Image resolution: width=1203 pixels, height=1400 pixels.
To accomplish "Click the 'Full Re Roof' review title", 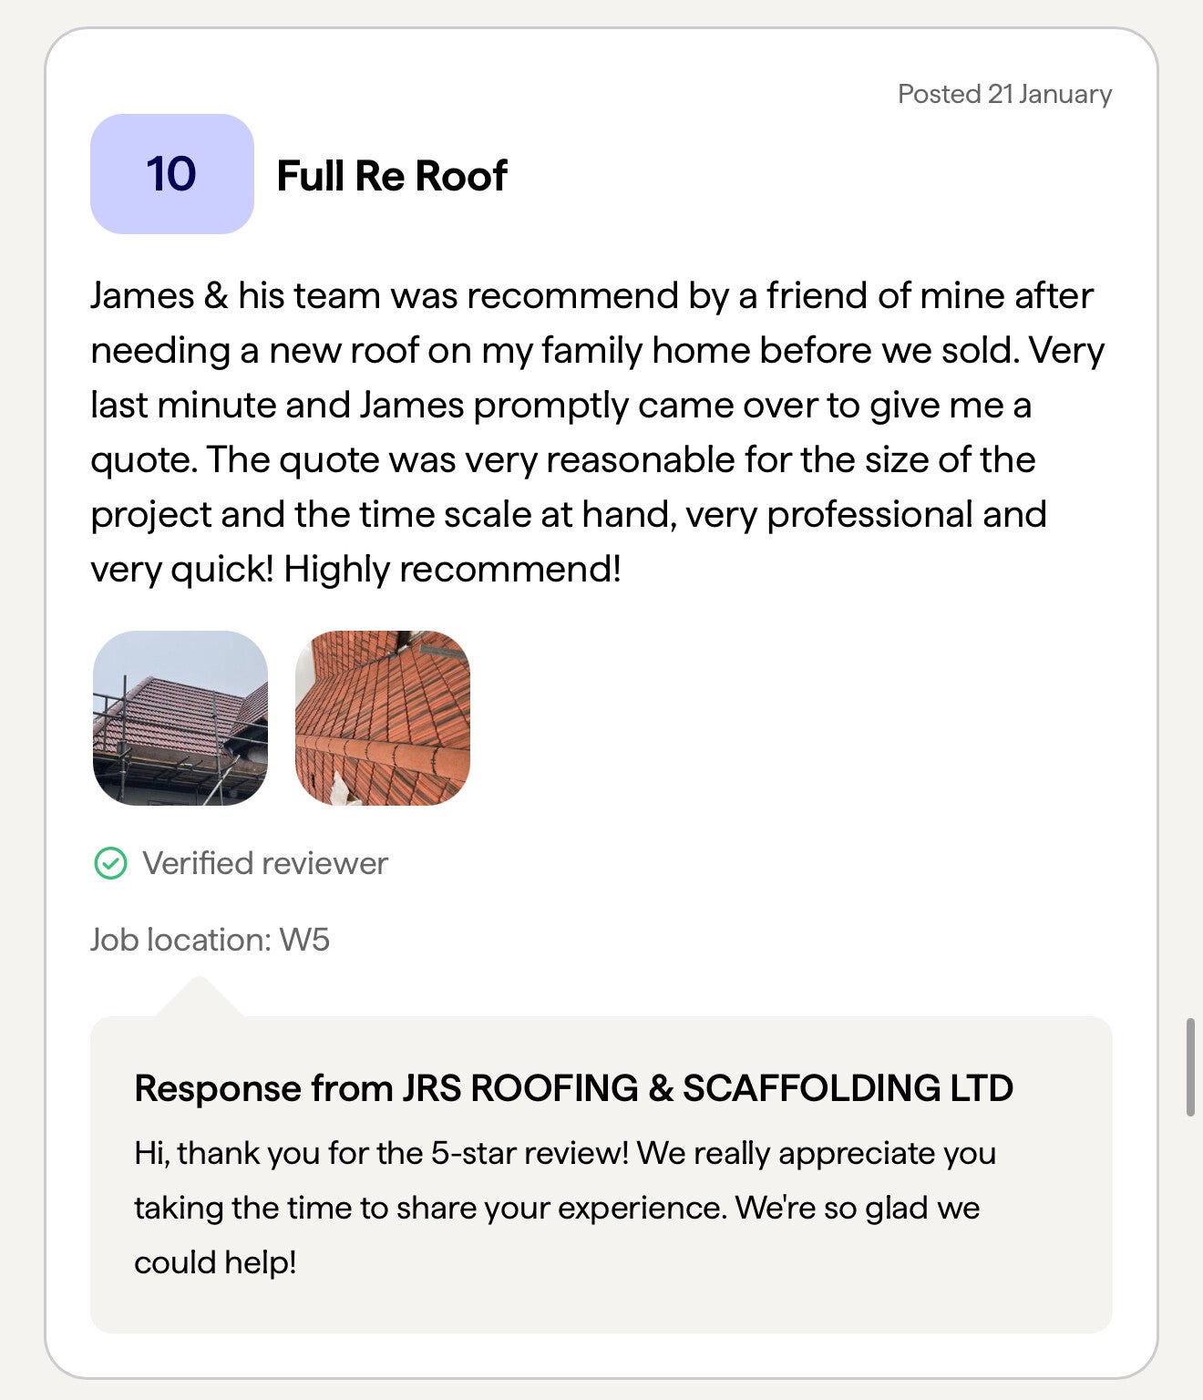I will pos(392,176).
